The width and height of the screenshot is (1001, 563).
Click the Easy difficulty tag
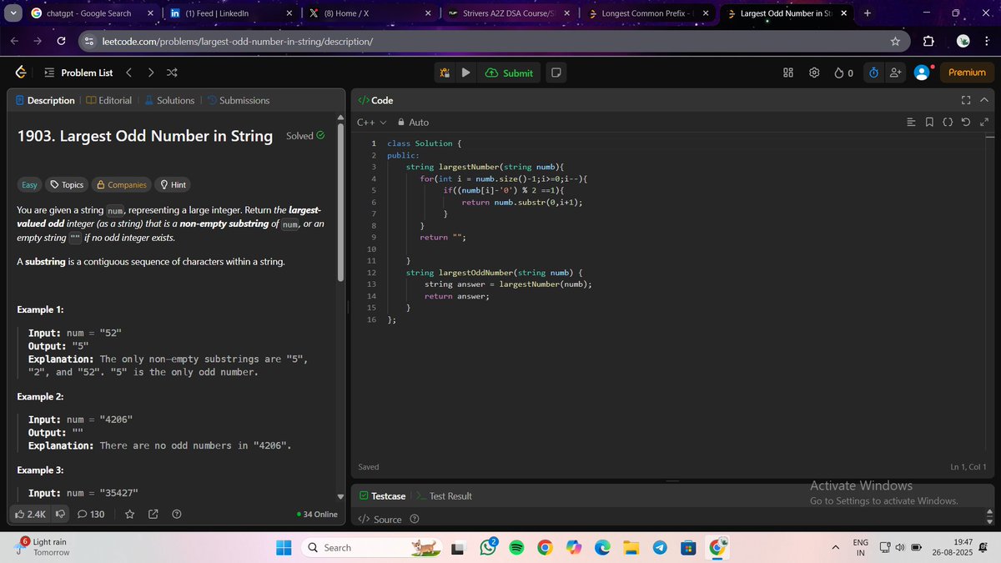click(29, 184)
